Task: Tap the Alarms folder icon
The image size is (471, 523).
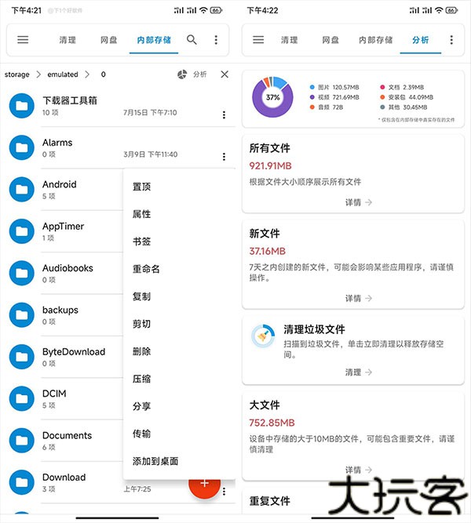Action: [22, 147]
